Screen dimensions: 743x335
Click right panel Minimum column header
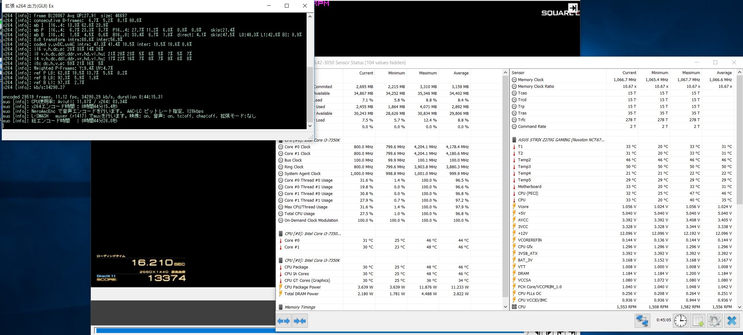coord(654,73)
